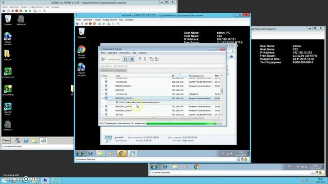Click the Revert icon in win7x64 window toolbar
Image resolution: width=328 pixels, height=184 pixels.
pyautogui.click(x=113, y=24)
